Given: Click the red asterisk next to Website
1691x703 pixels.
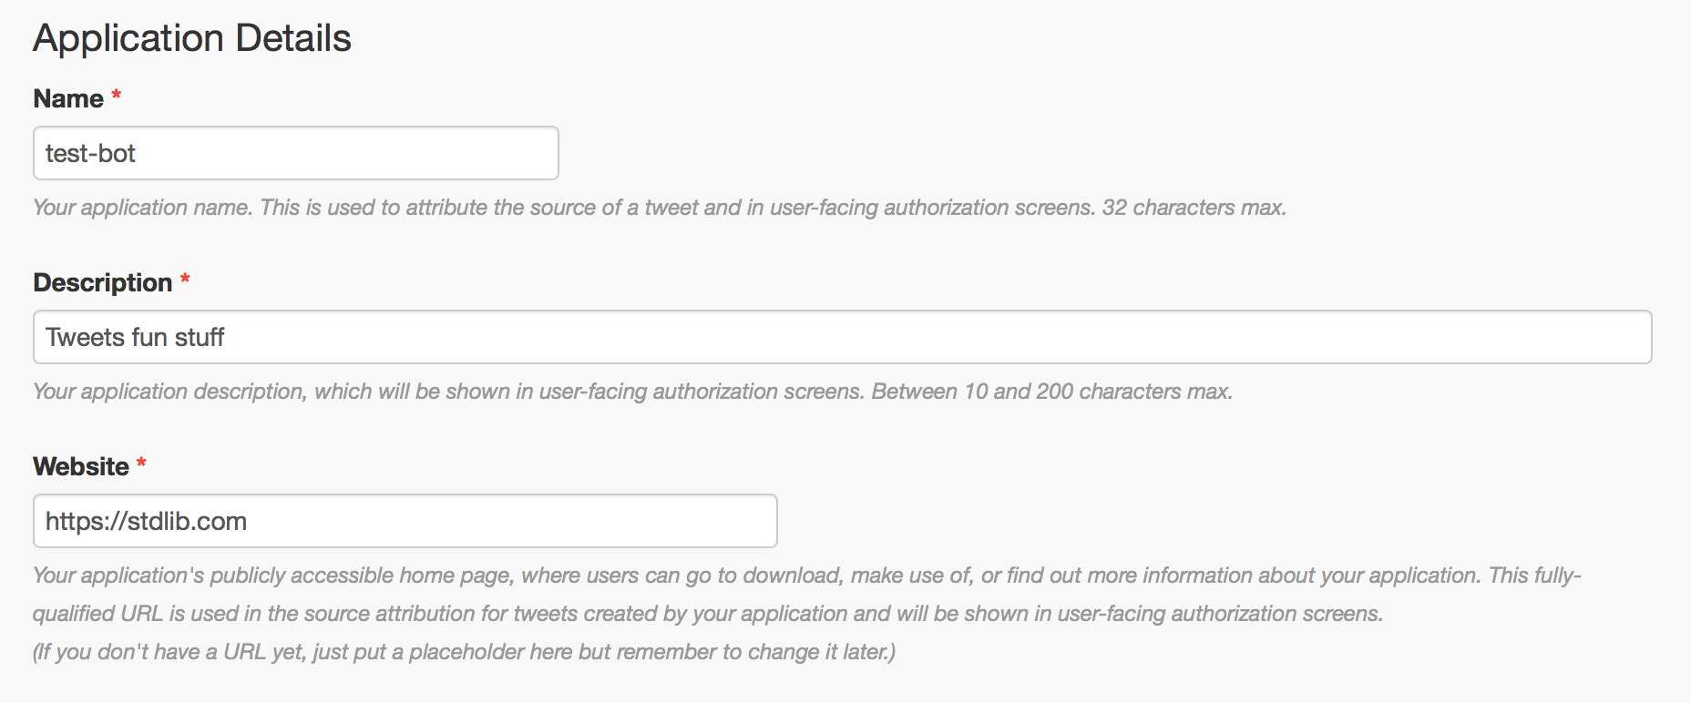Looking at the screenshot, I should pos(141,464).
